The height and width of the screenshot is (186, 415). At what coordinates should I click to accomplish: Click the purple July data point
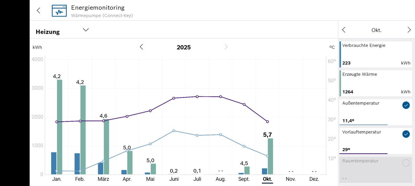(197, 96)
